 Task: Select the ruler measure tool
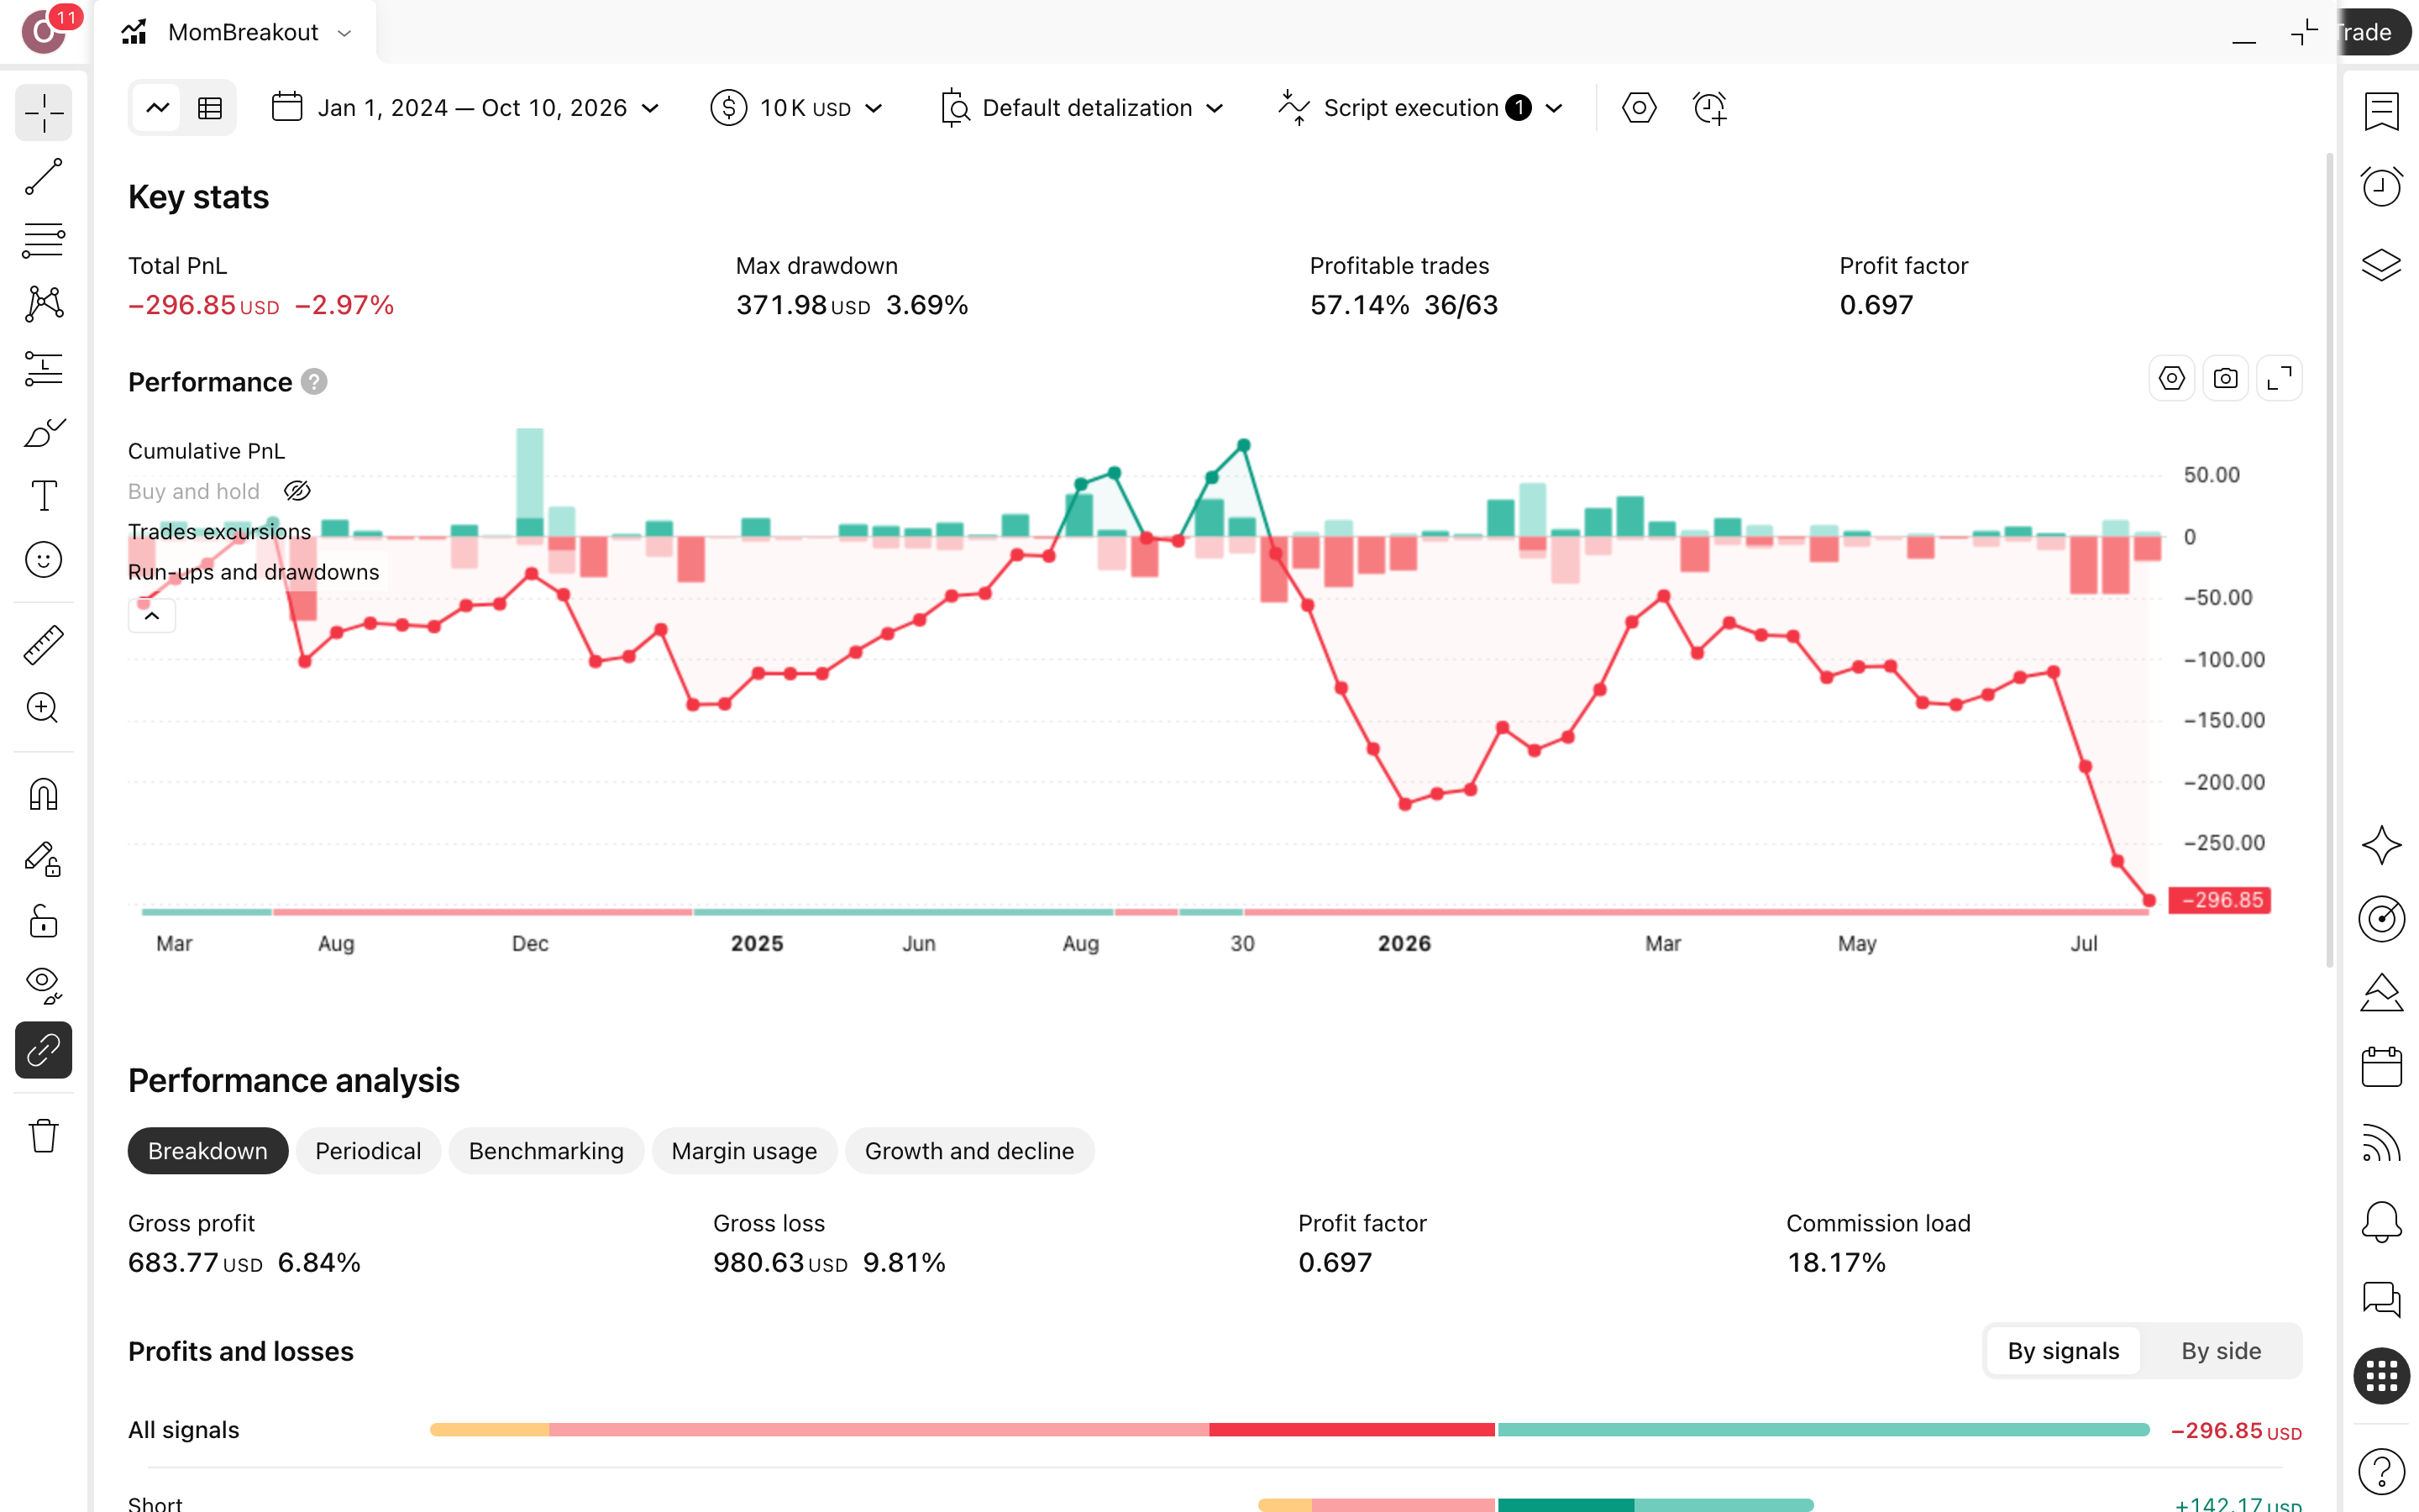pyautogui.click(x=44, y=645)
